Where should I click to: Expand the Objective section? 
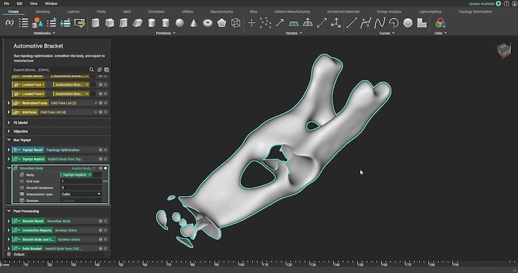coord(9,131)
